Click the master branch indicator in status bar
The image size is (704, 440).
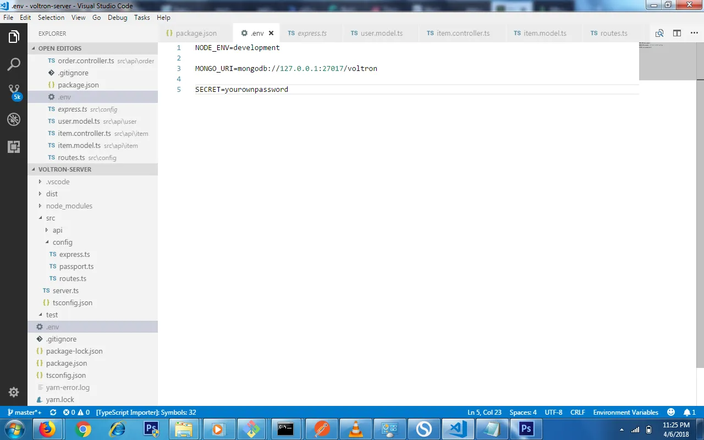(x=25, y=412)
